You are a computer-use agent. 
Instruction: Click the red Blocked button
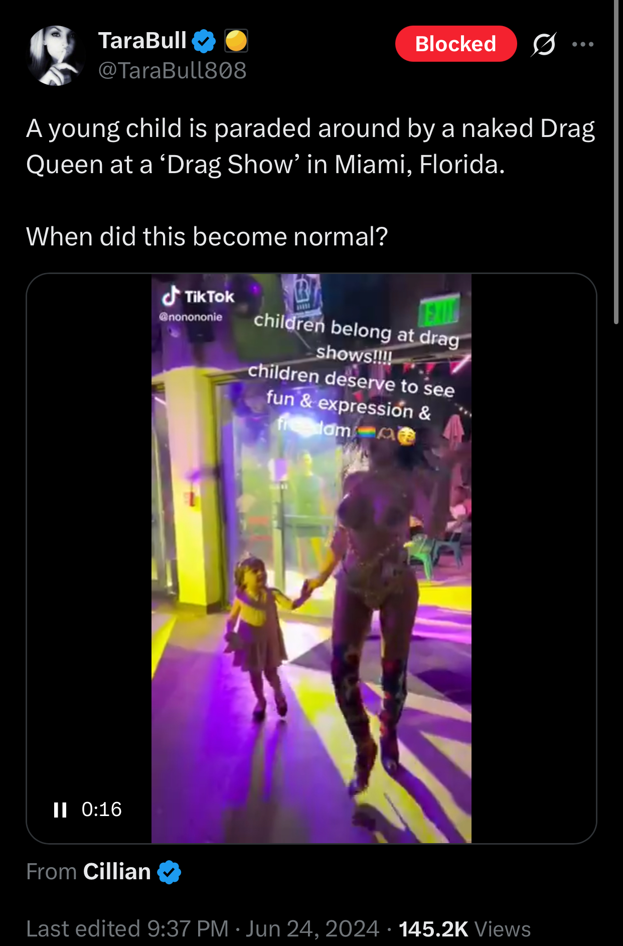tap(456, 44)
